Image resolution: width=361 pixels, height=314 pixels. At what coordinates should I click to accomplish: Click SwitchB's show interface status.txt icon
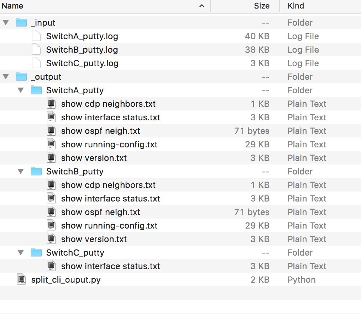tap(51, 198)
